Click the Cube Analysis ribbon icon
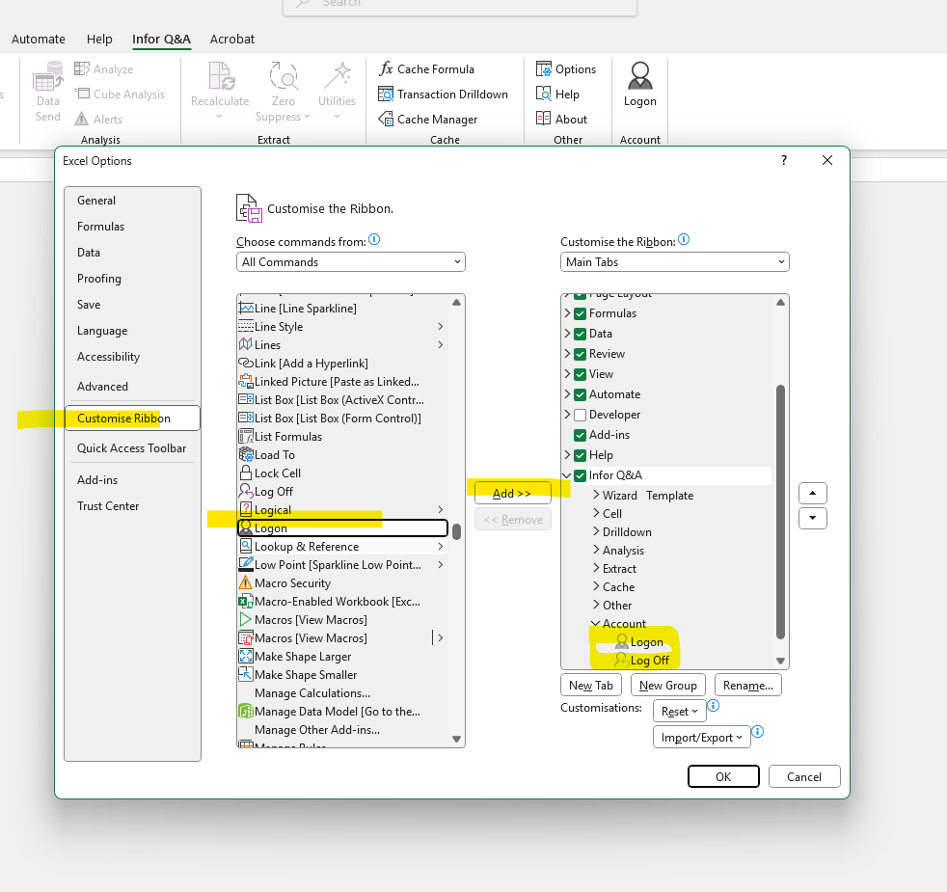Screen dimensions: 947x892 82,94
